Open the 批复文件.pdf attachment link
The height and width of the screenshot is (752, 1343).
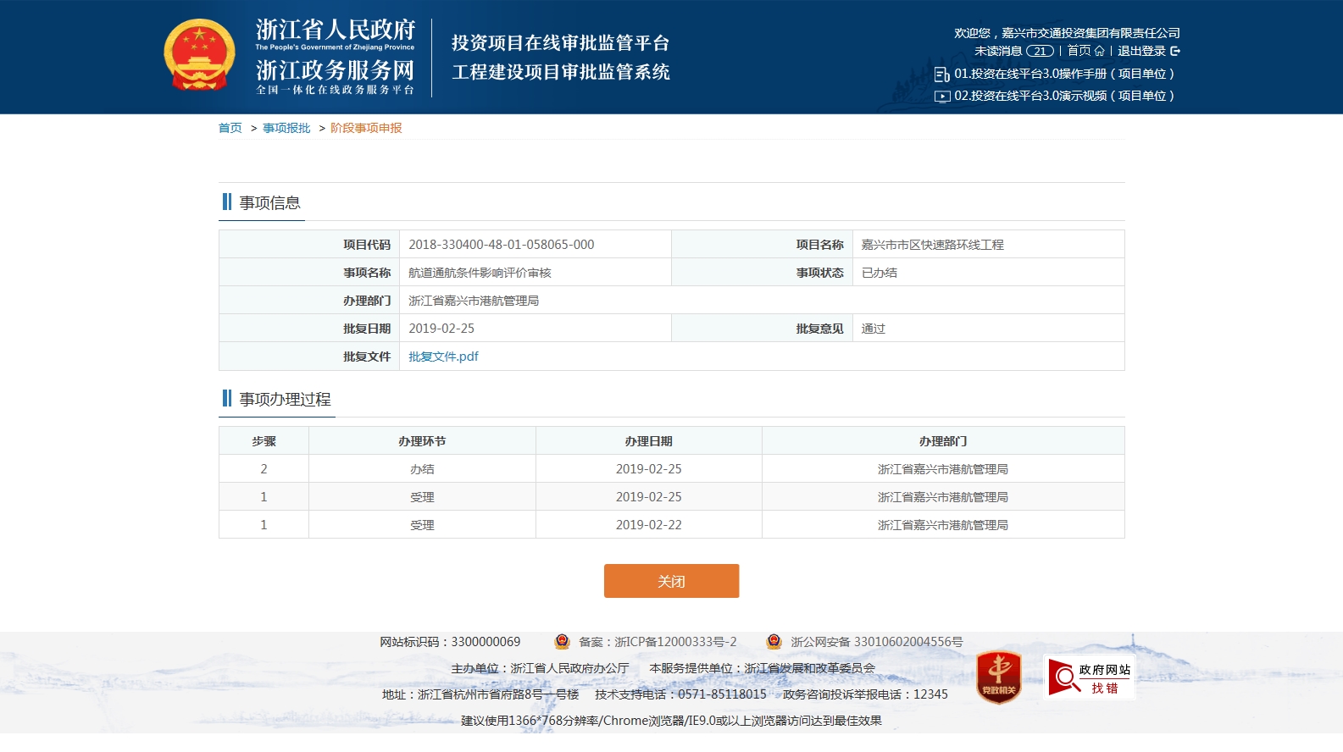[x=443, y=357]
